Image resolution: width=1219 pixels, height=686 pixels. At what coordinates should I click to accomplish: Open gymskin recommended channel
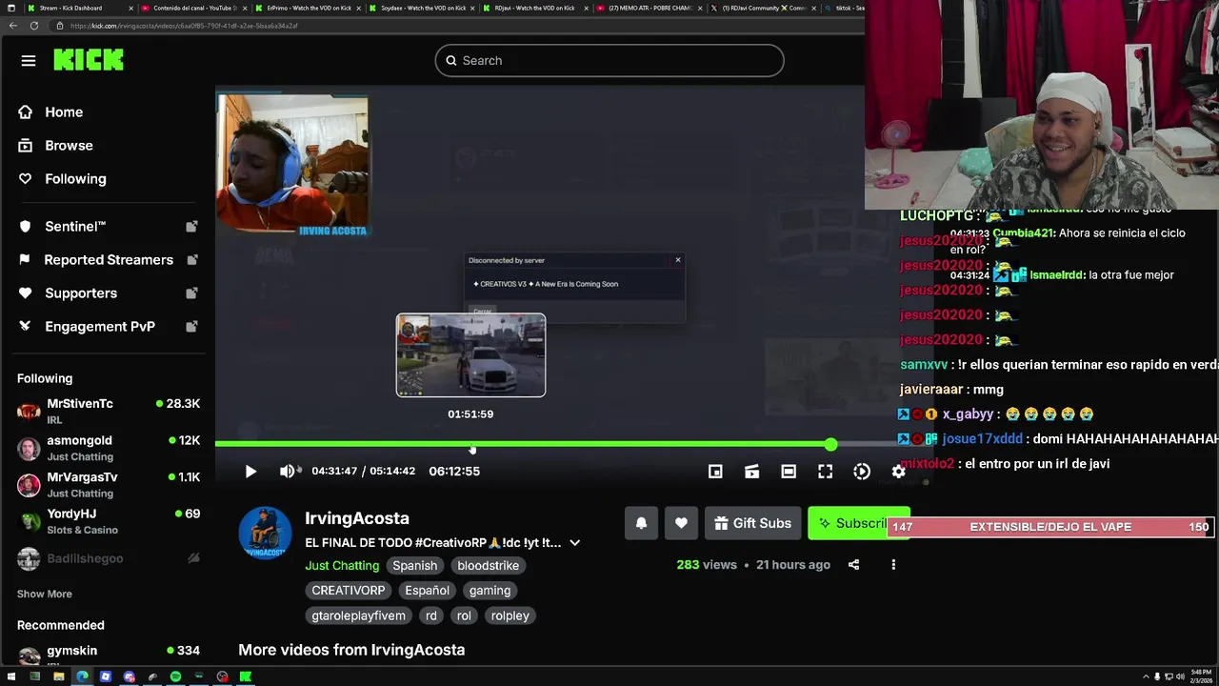[109, 656]
